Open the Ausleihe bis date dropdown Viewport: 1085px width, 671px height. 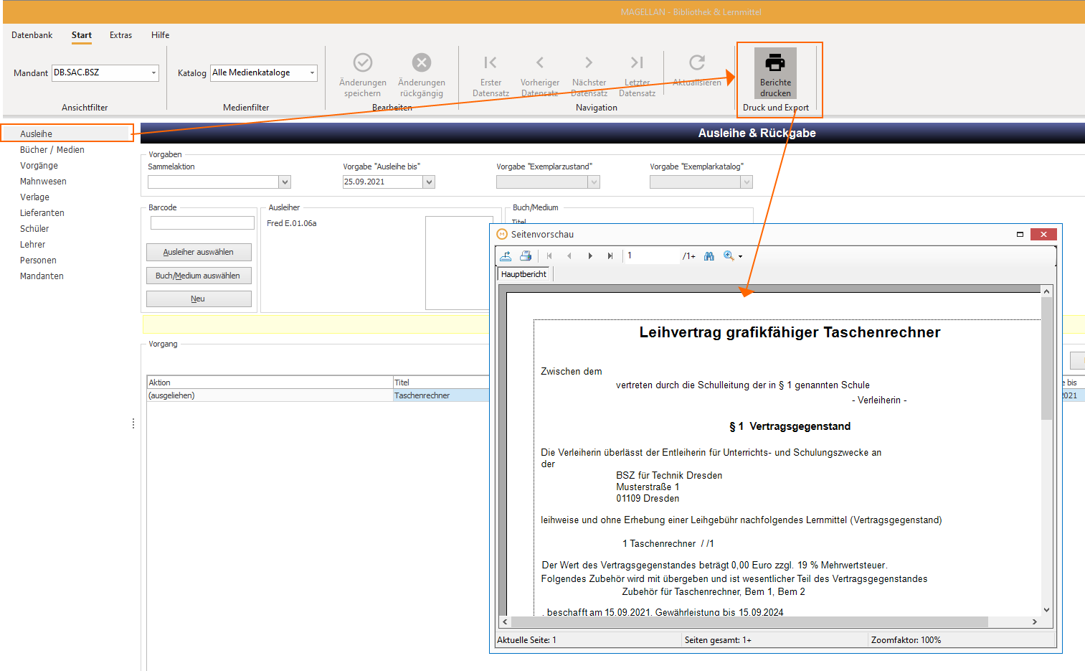(429, 182)
